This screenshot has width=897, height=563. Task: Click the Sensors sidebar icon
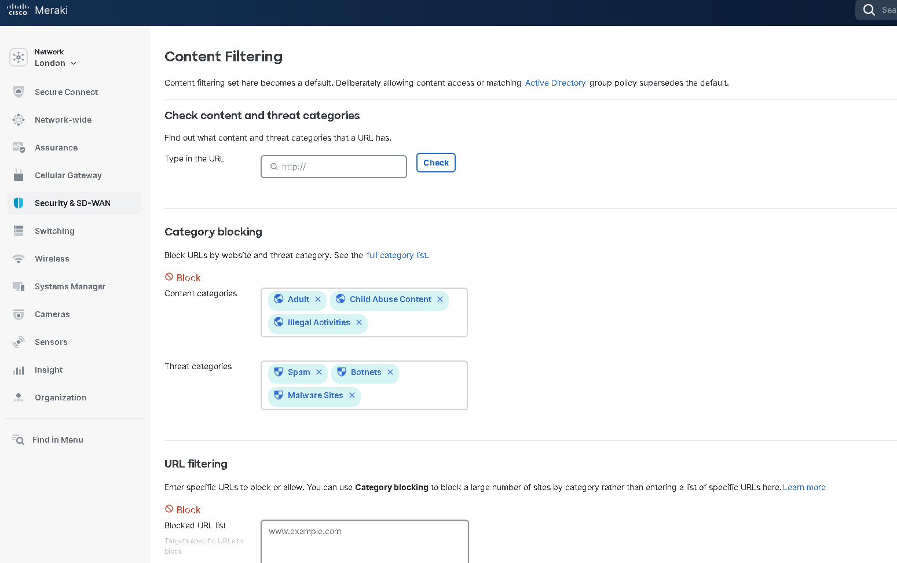pos(19,342)
